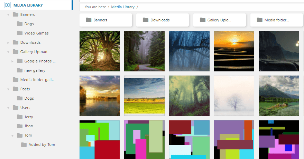Screen dimensions: 304x159
Task: Select the Jerry folder icon under Users
Action: [20, 117]
